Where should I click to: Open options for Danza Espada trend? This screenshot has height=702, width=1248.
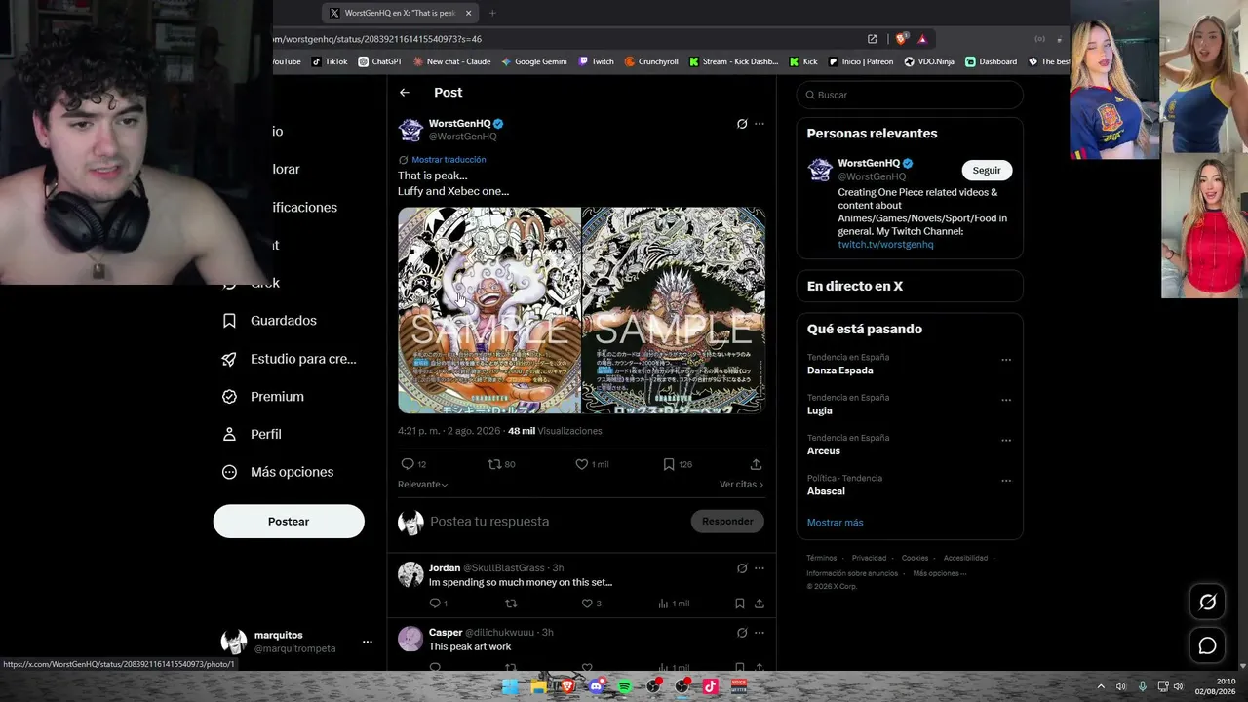(1006, 360)
